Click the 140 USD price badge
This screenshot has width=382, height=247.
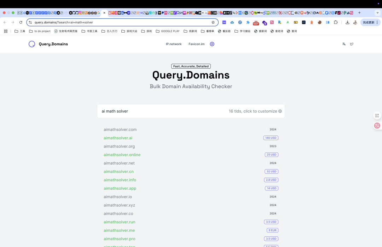(x=271, y=138)
